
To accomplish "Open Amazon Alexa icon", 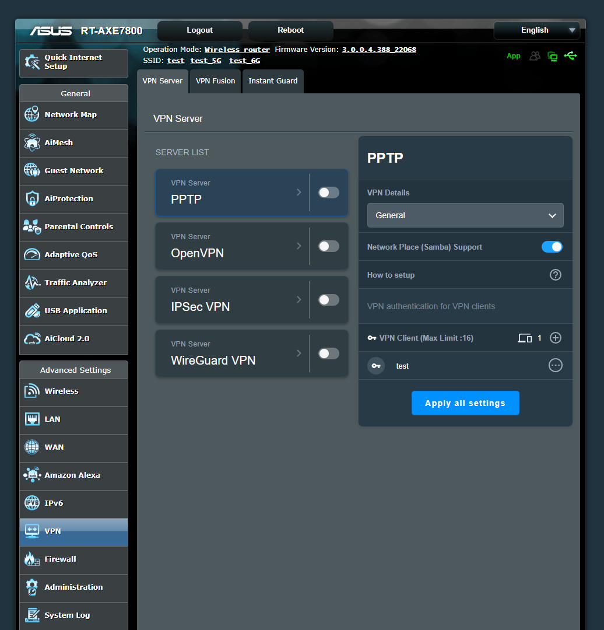I will pyautogui.click(x=32, y=475).
